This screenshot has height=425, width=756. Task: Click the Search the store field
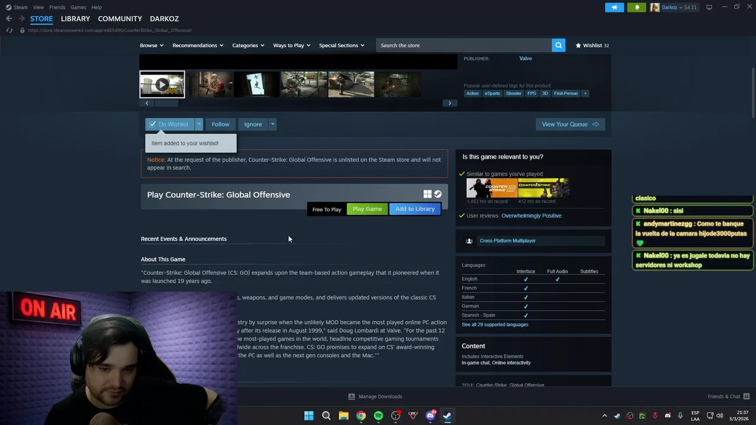464,45
